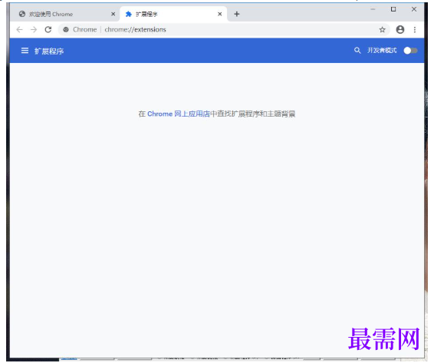Close the 欢迎使用 Chrome tab
The image size is (434, 363).
pos(113,14)
